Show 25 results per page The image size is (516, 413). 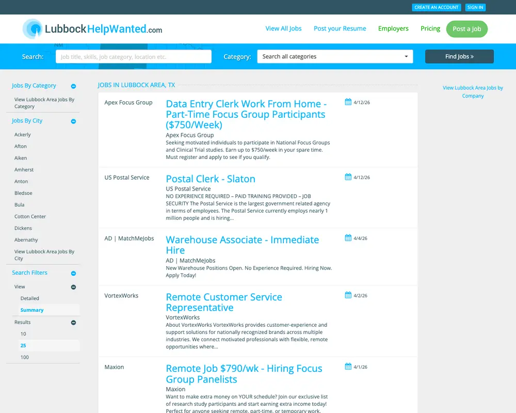23,345
